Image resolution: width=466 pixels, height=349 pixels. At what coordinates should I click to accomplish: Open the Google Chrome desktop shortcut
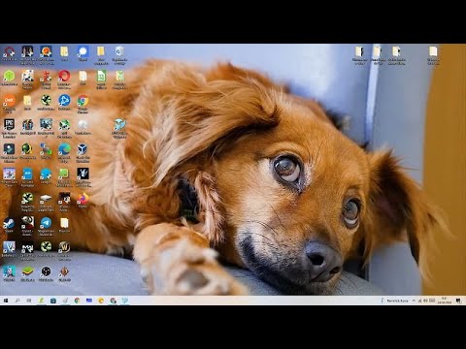(83, 101)
